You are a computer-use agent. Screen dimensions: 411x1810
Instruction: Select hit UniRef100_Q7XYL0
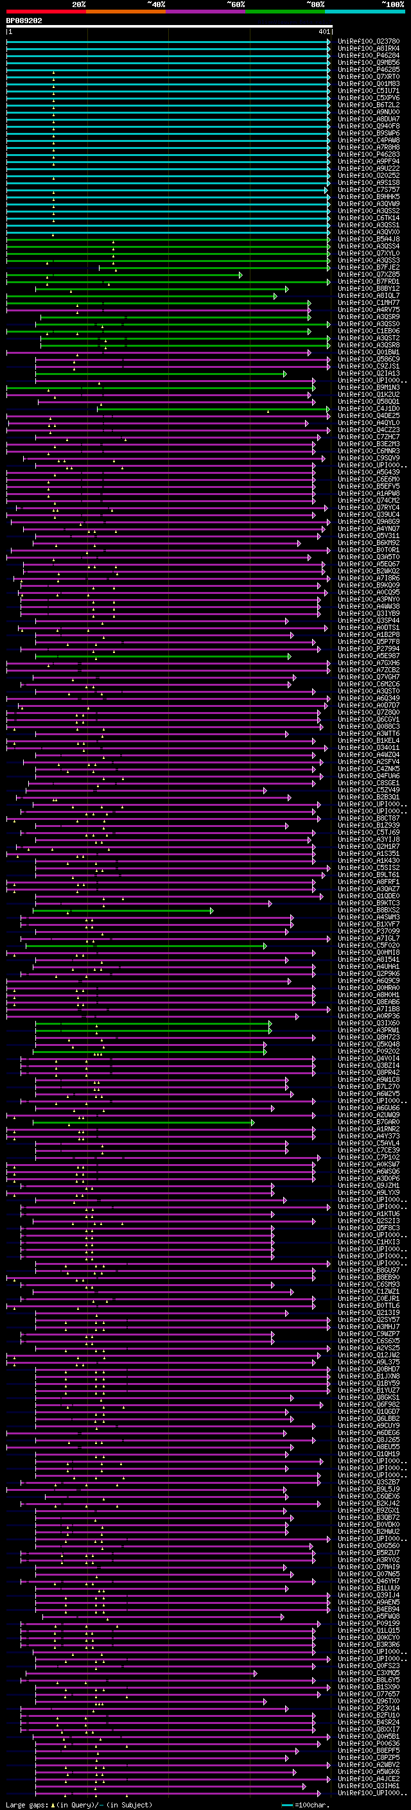click(368, 253)
